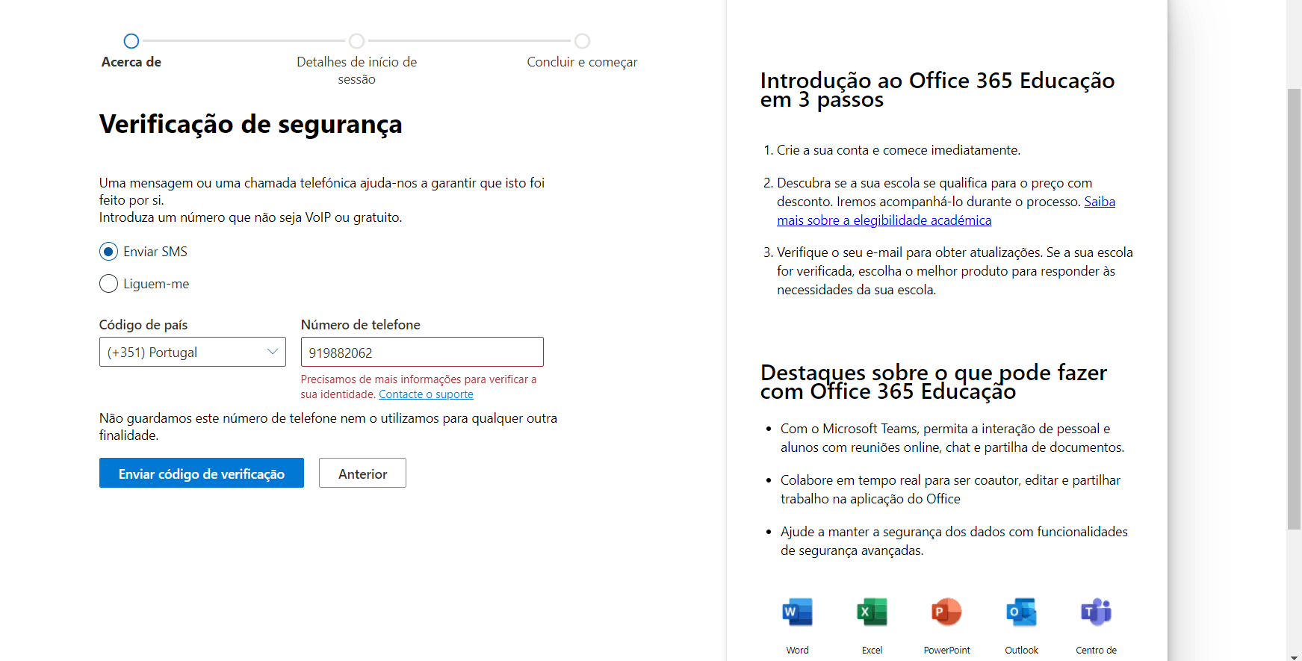Image resolution: width=1302 pixels, height=661 pixels.
Task: Focus the Número de telefone input field
Action: [422, 352]
